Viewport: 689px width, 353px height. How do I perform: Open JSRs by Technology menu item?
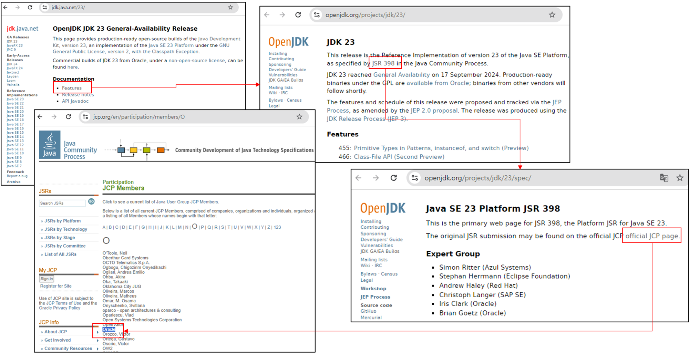point(66,229)
